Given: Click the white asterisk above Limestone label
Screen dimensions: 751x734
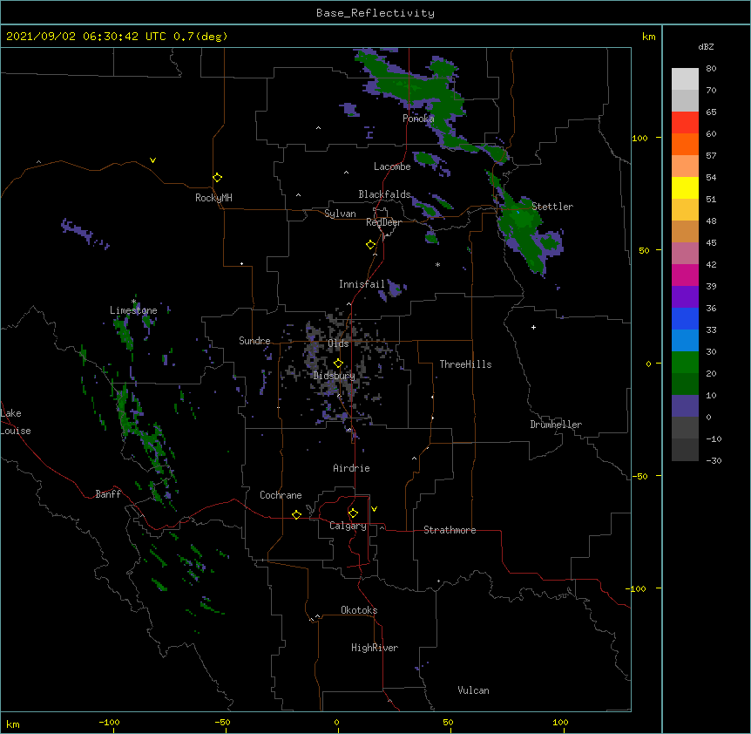Looking at the screenshot, I should 134,302.
